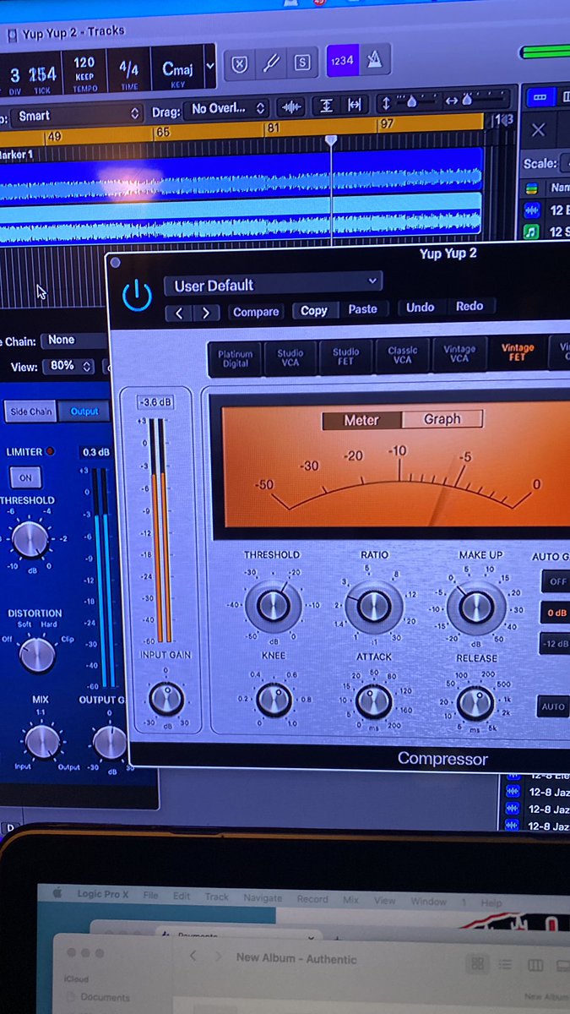Viewport: 570px width, 1014px height.
Task: Open the Smart snap dropdown
Action: click(x=78, y=115)
